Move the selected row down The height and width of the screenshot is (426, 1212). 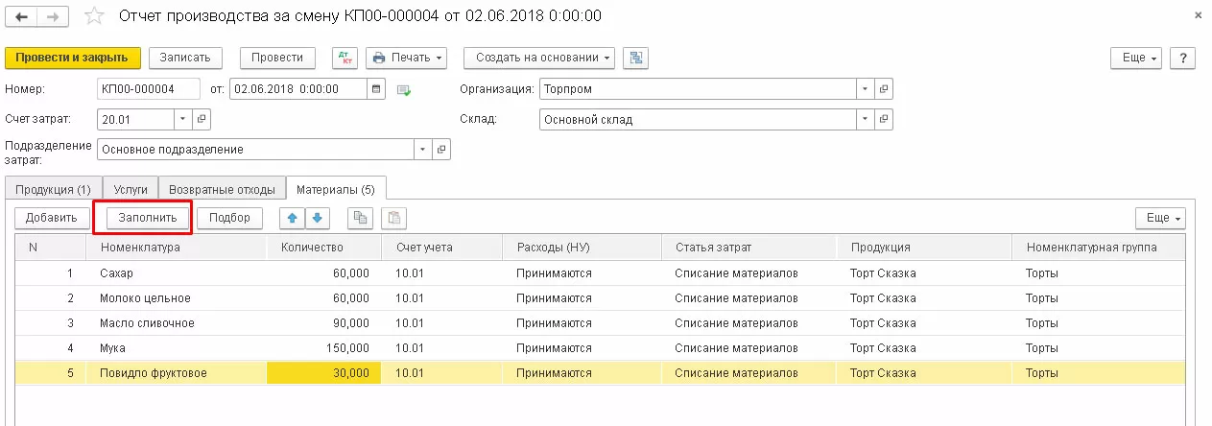click(317, 218)
